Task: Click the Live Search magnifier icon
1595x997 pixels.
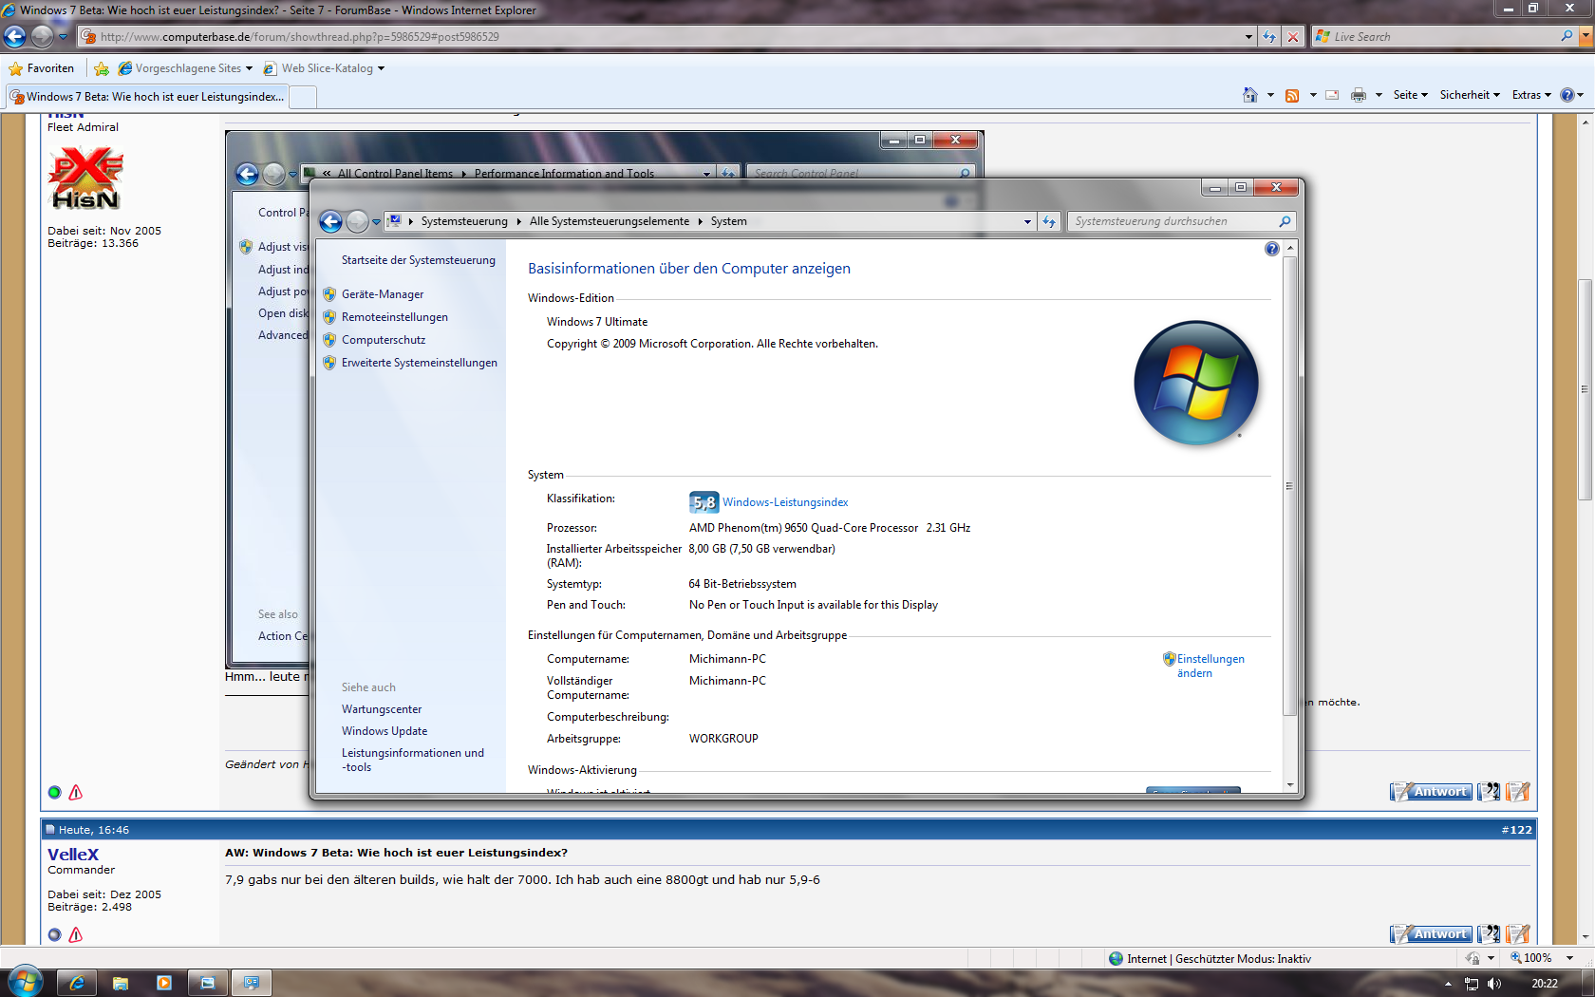Action: (1567, 36)
